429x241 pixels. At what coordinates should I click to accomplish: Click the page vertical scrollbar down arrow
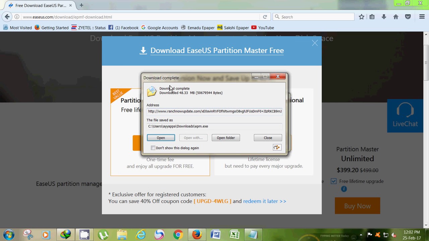click(x=426, y=225)
